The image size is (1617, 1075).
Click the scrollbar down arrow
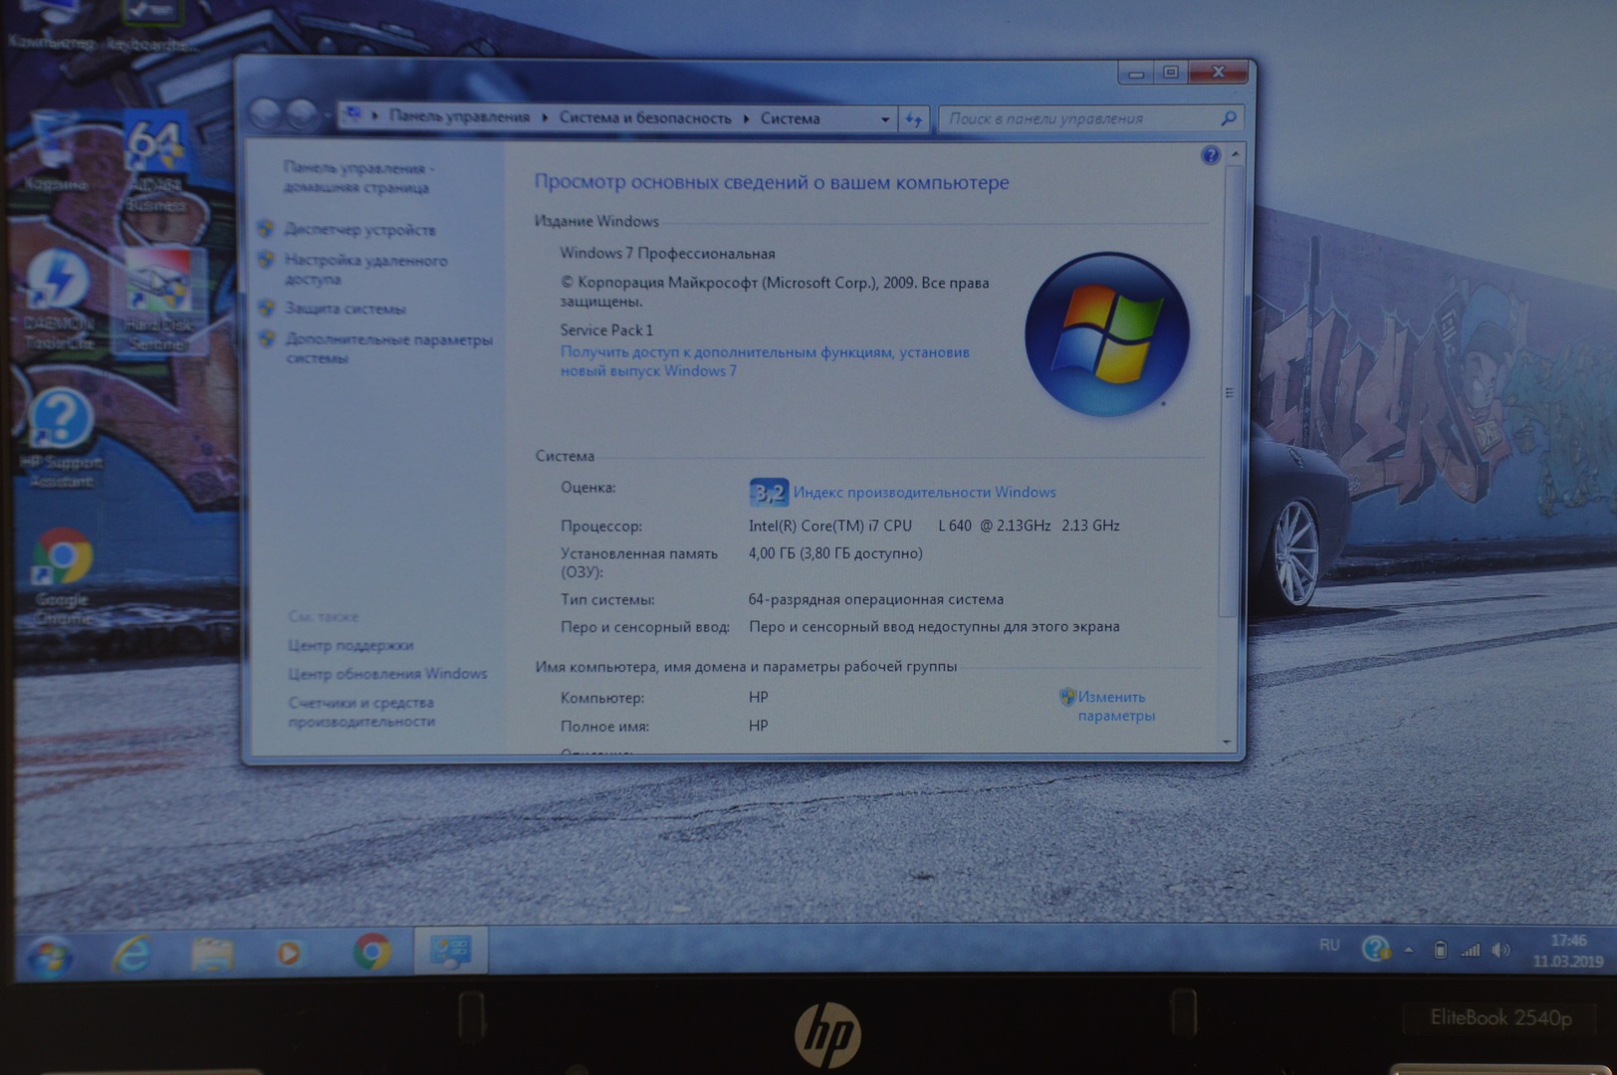1227,743
